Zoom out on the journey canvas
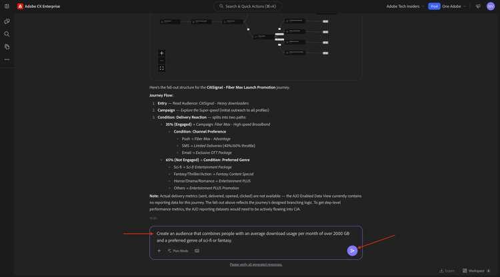The height and width of the screenshot is (277, 500). tap(162, 61)
